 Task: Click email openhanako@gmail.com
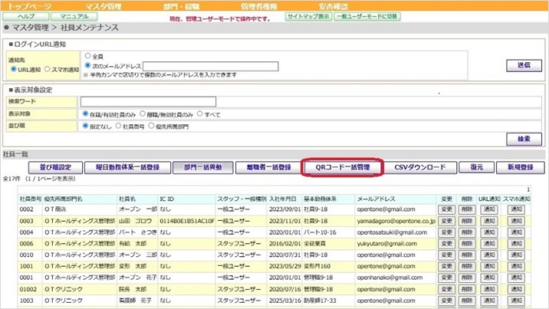click(x=390, y=278)
